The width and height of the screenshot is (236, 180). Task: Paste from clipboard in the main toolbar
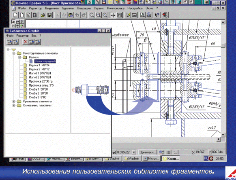71,15
